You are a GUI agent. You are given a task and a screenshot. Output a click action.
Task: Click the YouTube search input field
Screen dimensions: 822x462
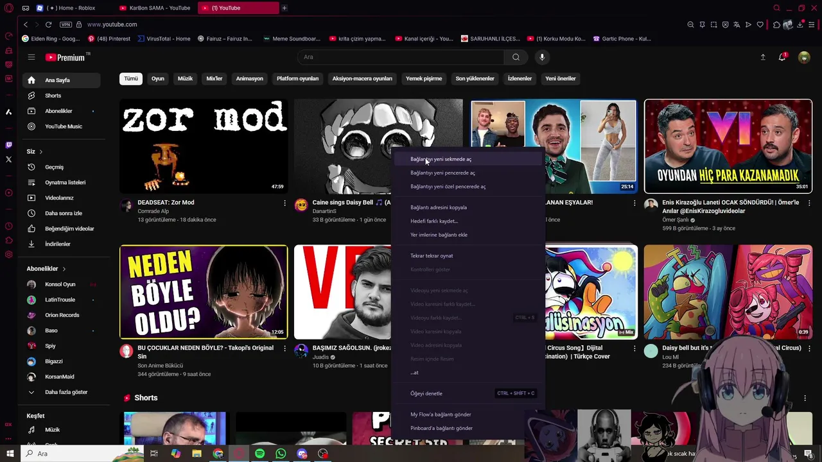point(401,57)
